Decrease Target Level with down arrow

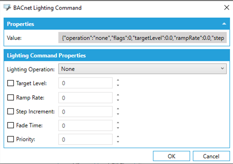(x=118, y=86)
